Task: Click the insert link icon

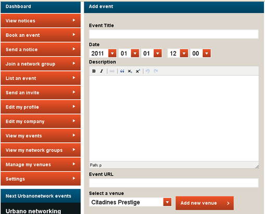Action: tap(112, 71)
